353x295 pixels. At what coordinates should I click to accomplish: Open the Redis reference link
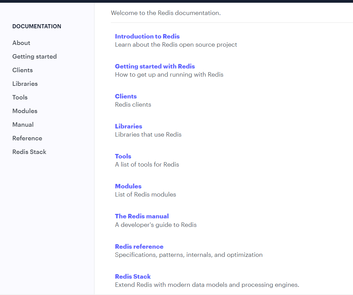pos(139,246)
